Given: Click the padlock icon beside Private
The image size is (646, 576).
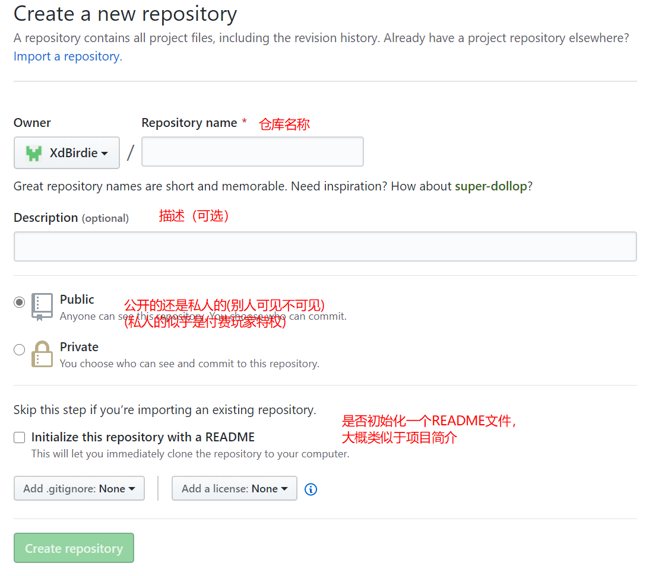Looking at the screenshot, I should pos(42,354).
